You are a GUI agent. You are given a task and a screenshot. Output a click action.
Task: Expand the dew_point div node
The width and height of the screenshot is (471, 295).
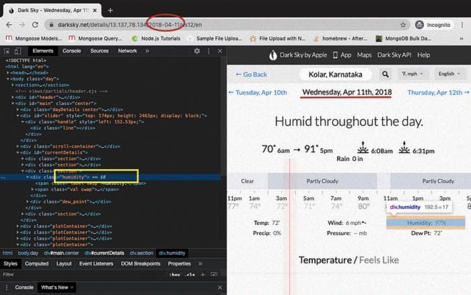[28, 202]
